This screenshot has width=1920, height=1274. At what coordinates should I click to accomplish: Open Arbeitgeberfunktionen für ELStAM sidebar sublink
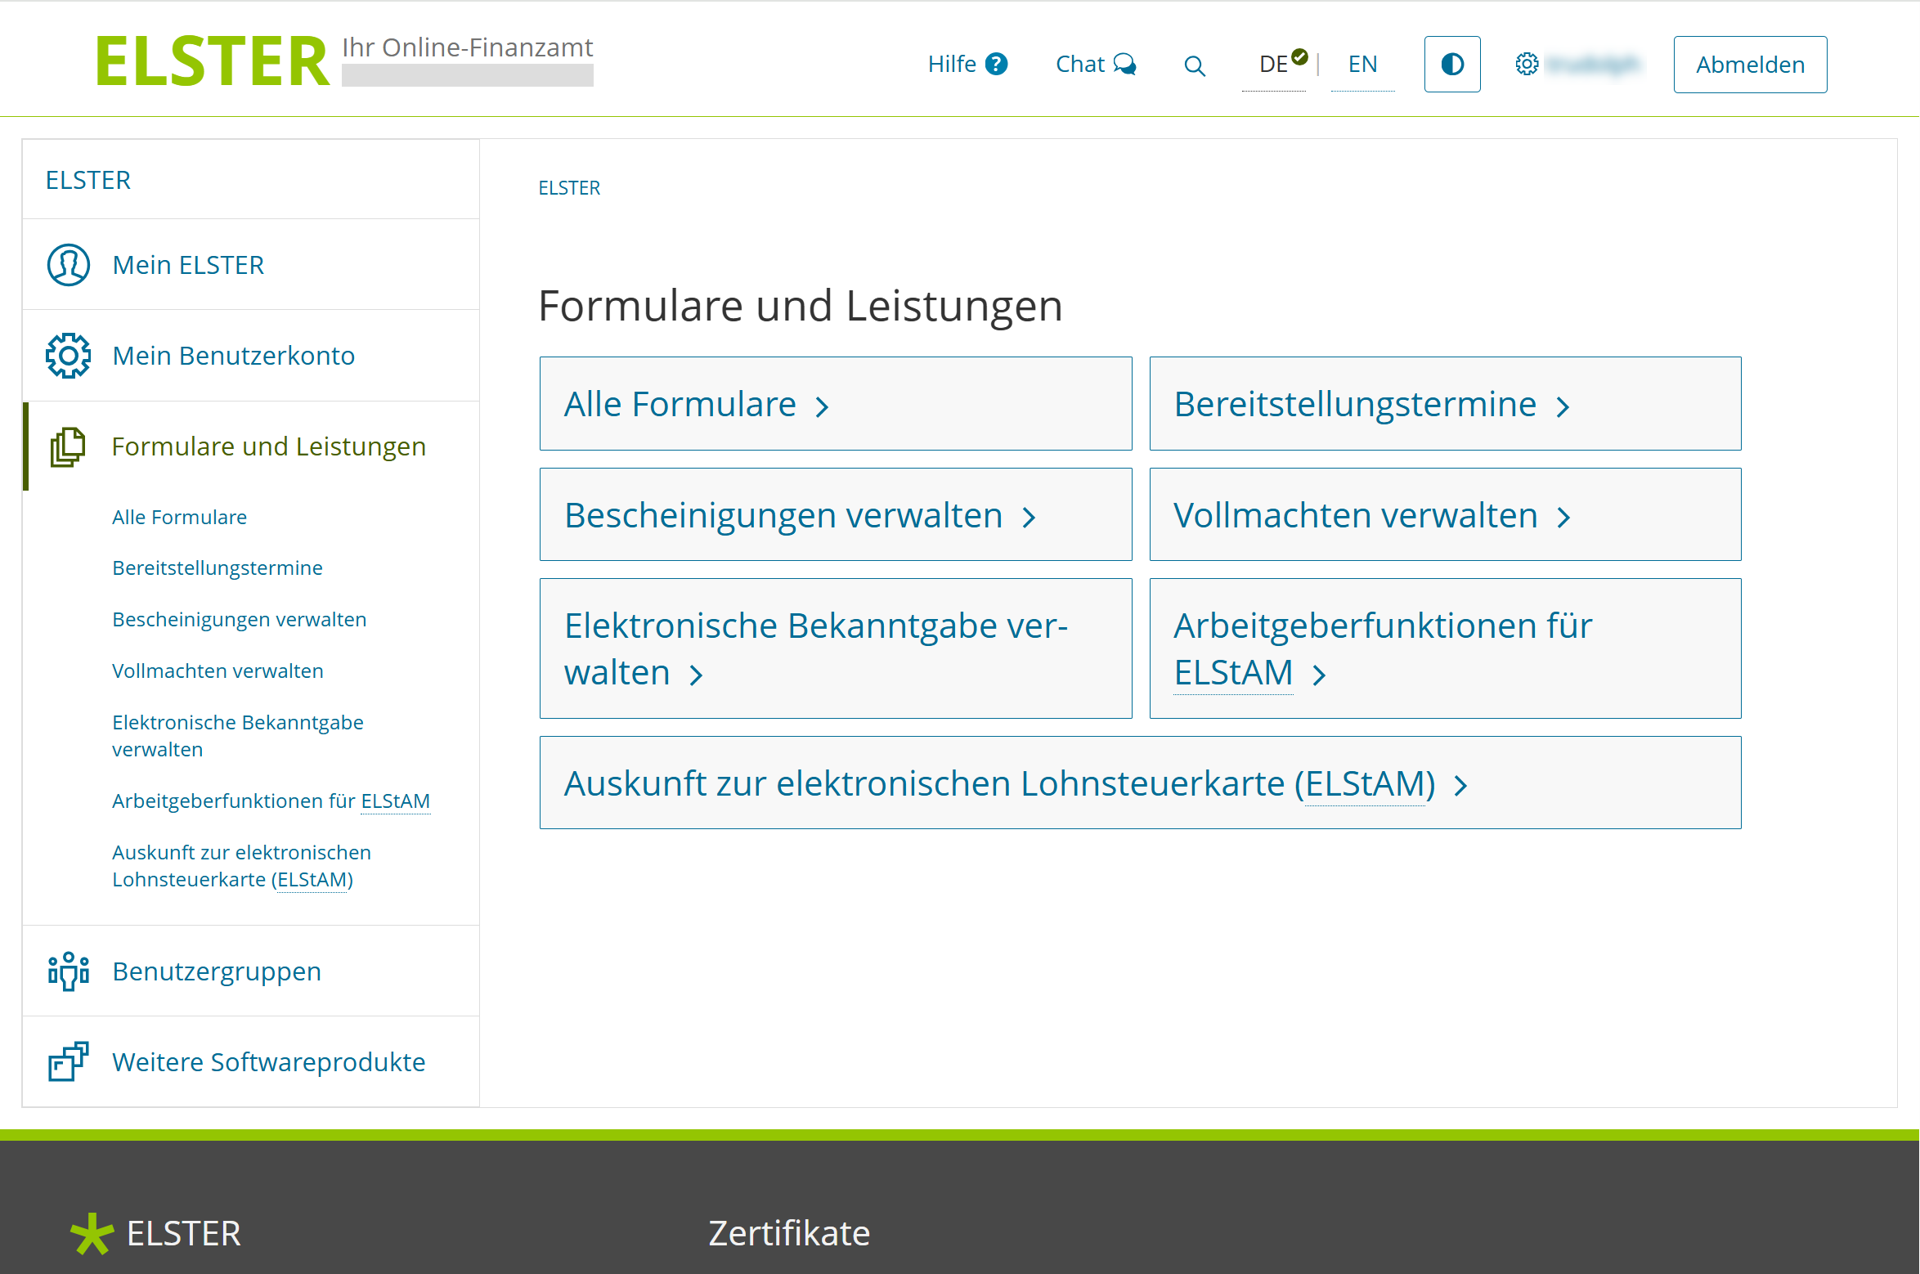click(x=271, y=801)
